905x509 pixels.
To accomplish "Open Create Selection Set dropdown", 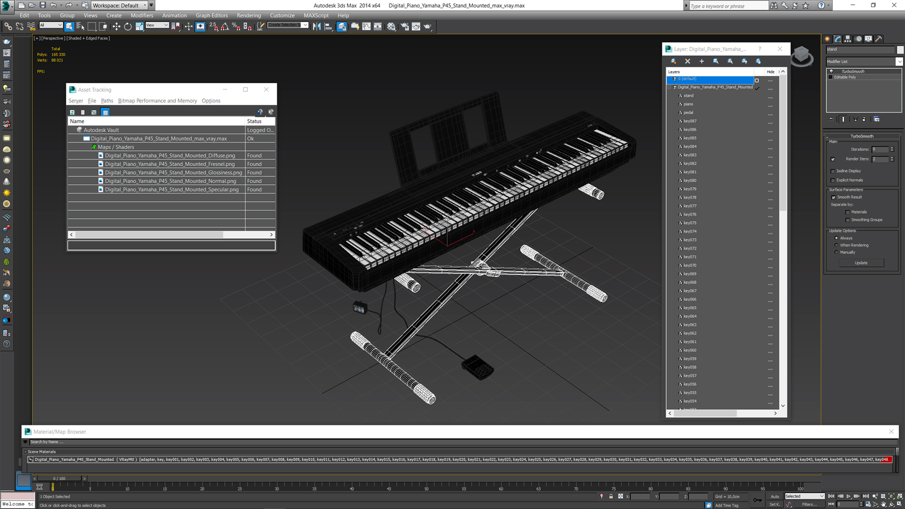I will tap(305, 25).
